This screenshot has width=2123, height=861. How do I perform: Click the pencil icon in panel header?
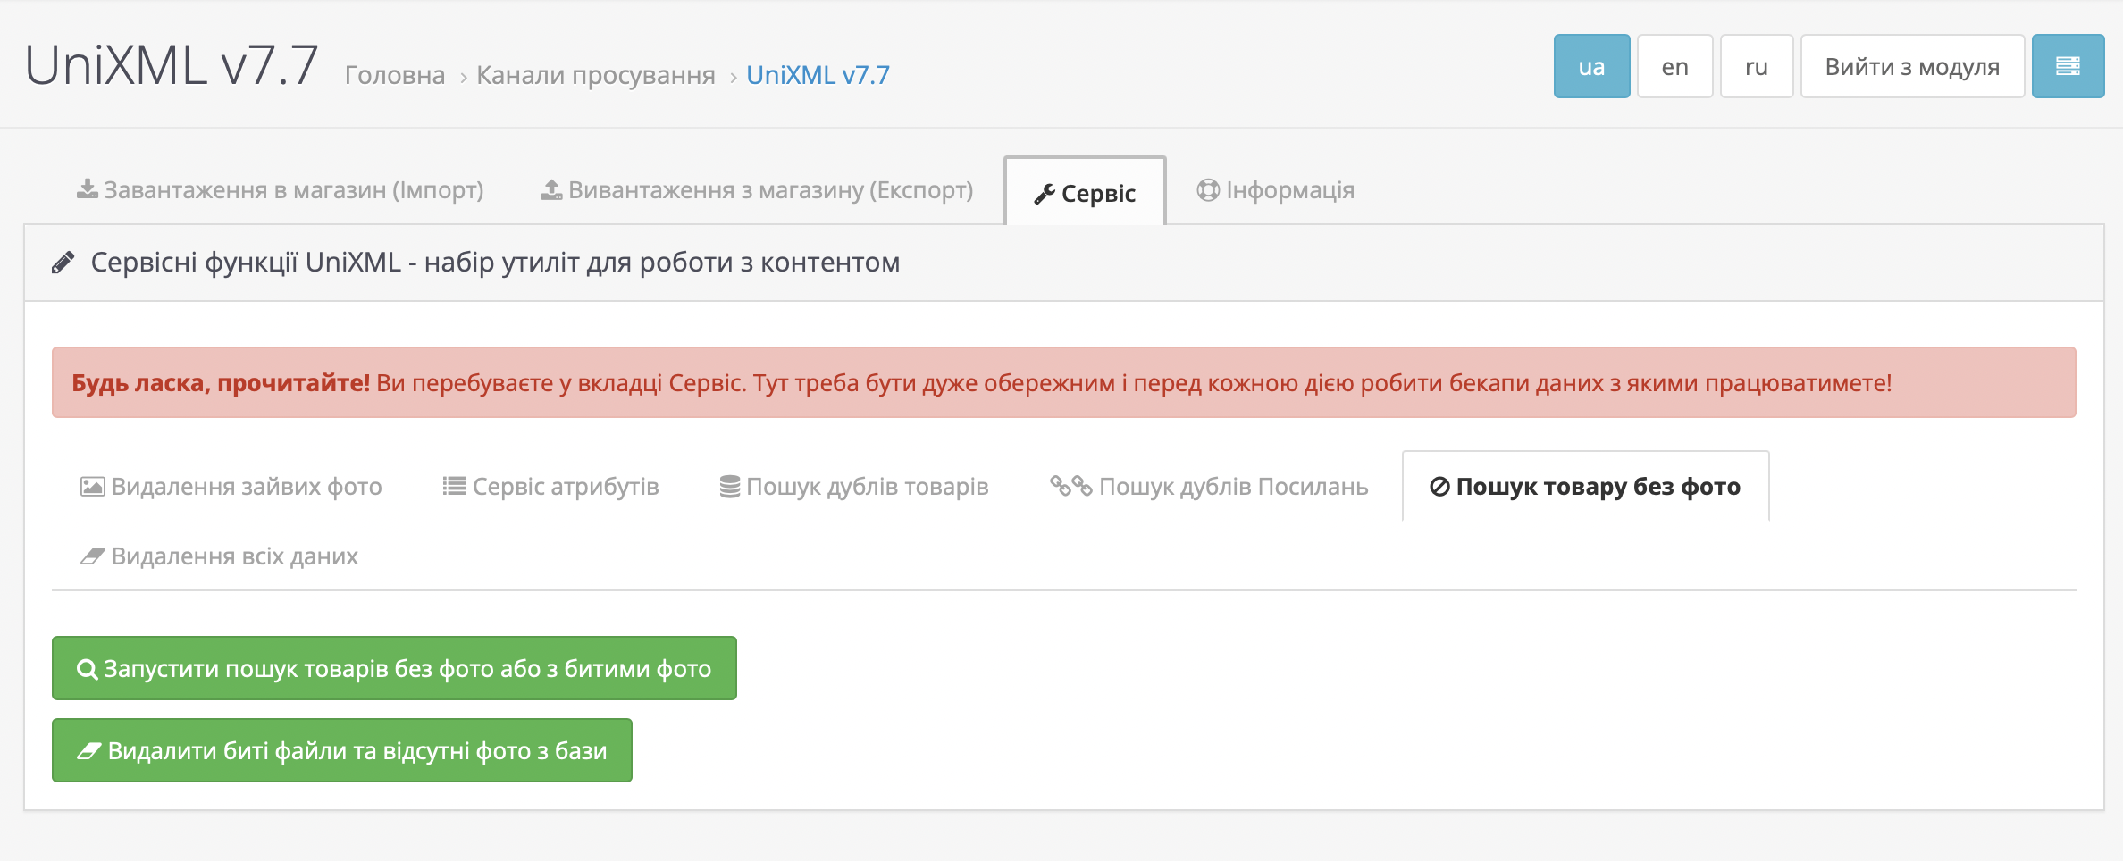(x=63, y=263)
